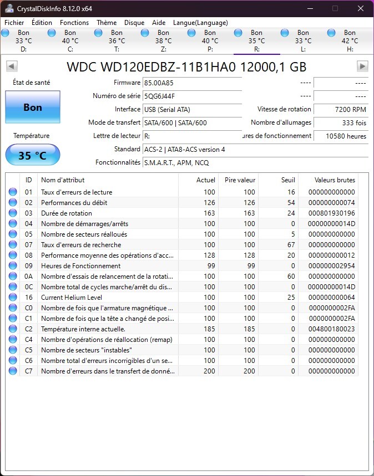Click the Interface field USB (Serial ATA)
The width and height of the screenshot is (374, 476).
tap(192, 110)
